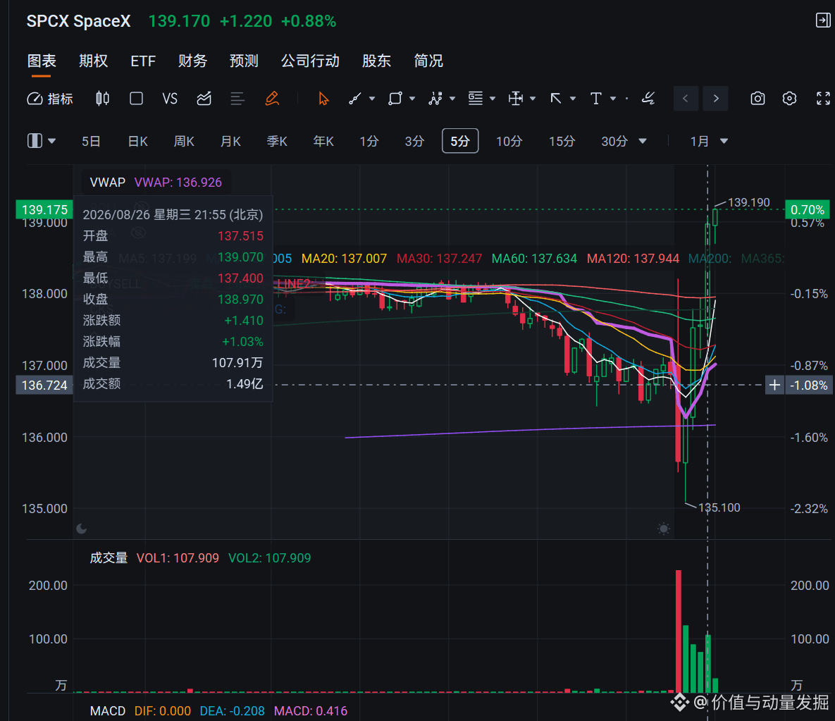Image resolution: width=835 pixels, height=721 pixels.
Task: Open the VS comparison tool
Action: (170, 99)
